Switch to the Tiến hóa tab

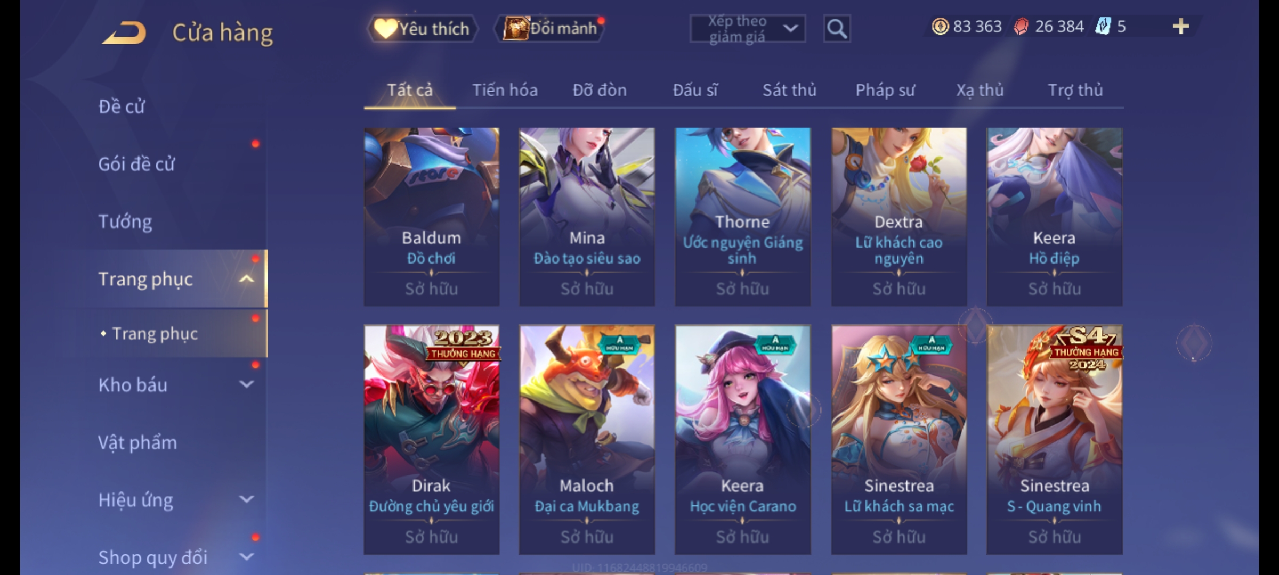coord(505,90)
